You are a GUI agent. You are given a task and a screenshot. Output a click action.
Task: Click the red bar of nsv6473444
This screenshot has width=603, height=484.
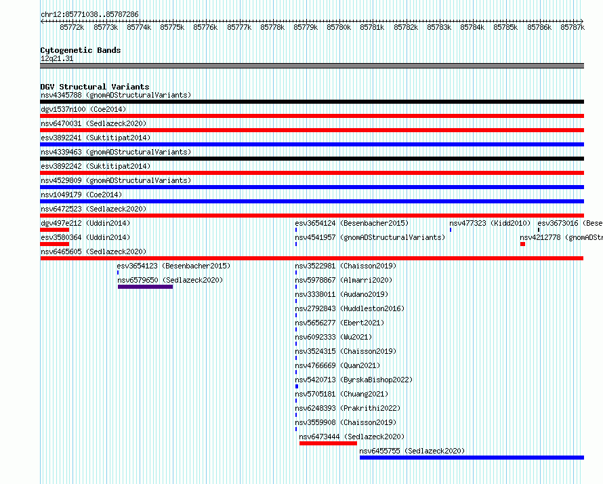click(328, 443)
